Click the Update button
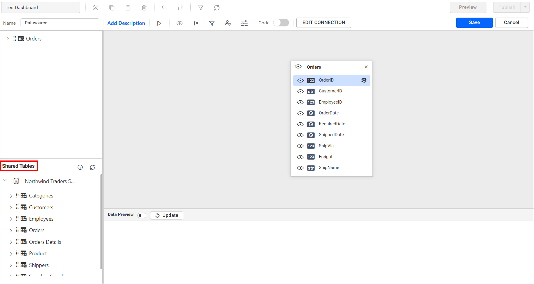This screenshot has height=284, width=534. (167, 215)
